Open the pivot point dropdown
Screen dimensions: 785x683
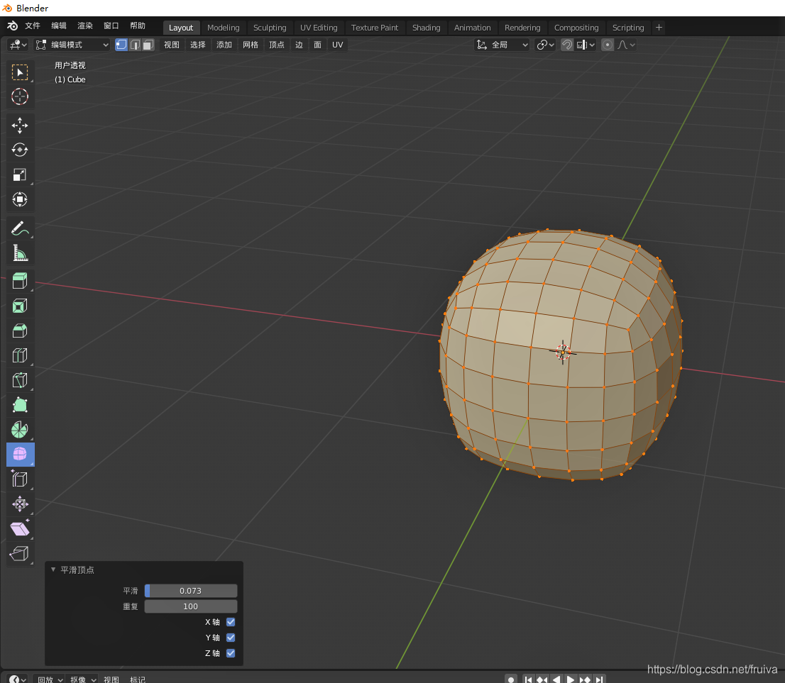546,45
